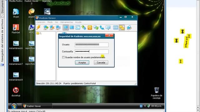
Task: Open the FlashGet desktop shortcut
Action: pos(16,29)
